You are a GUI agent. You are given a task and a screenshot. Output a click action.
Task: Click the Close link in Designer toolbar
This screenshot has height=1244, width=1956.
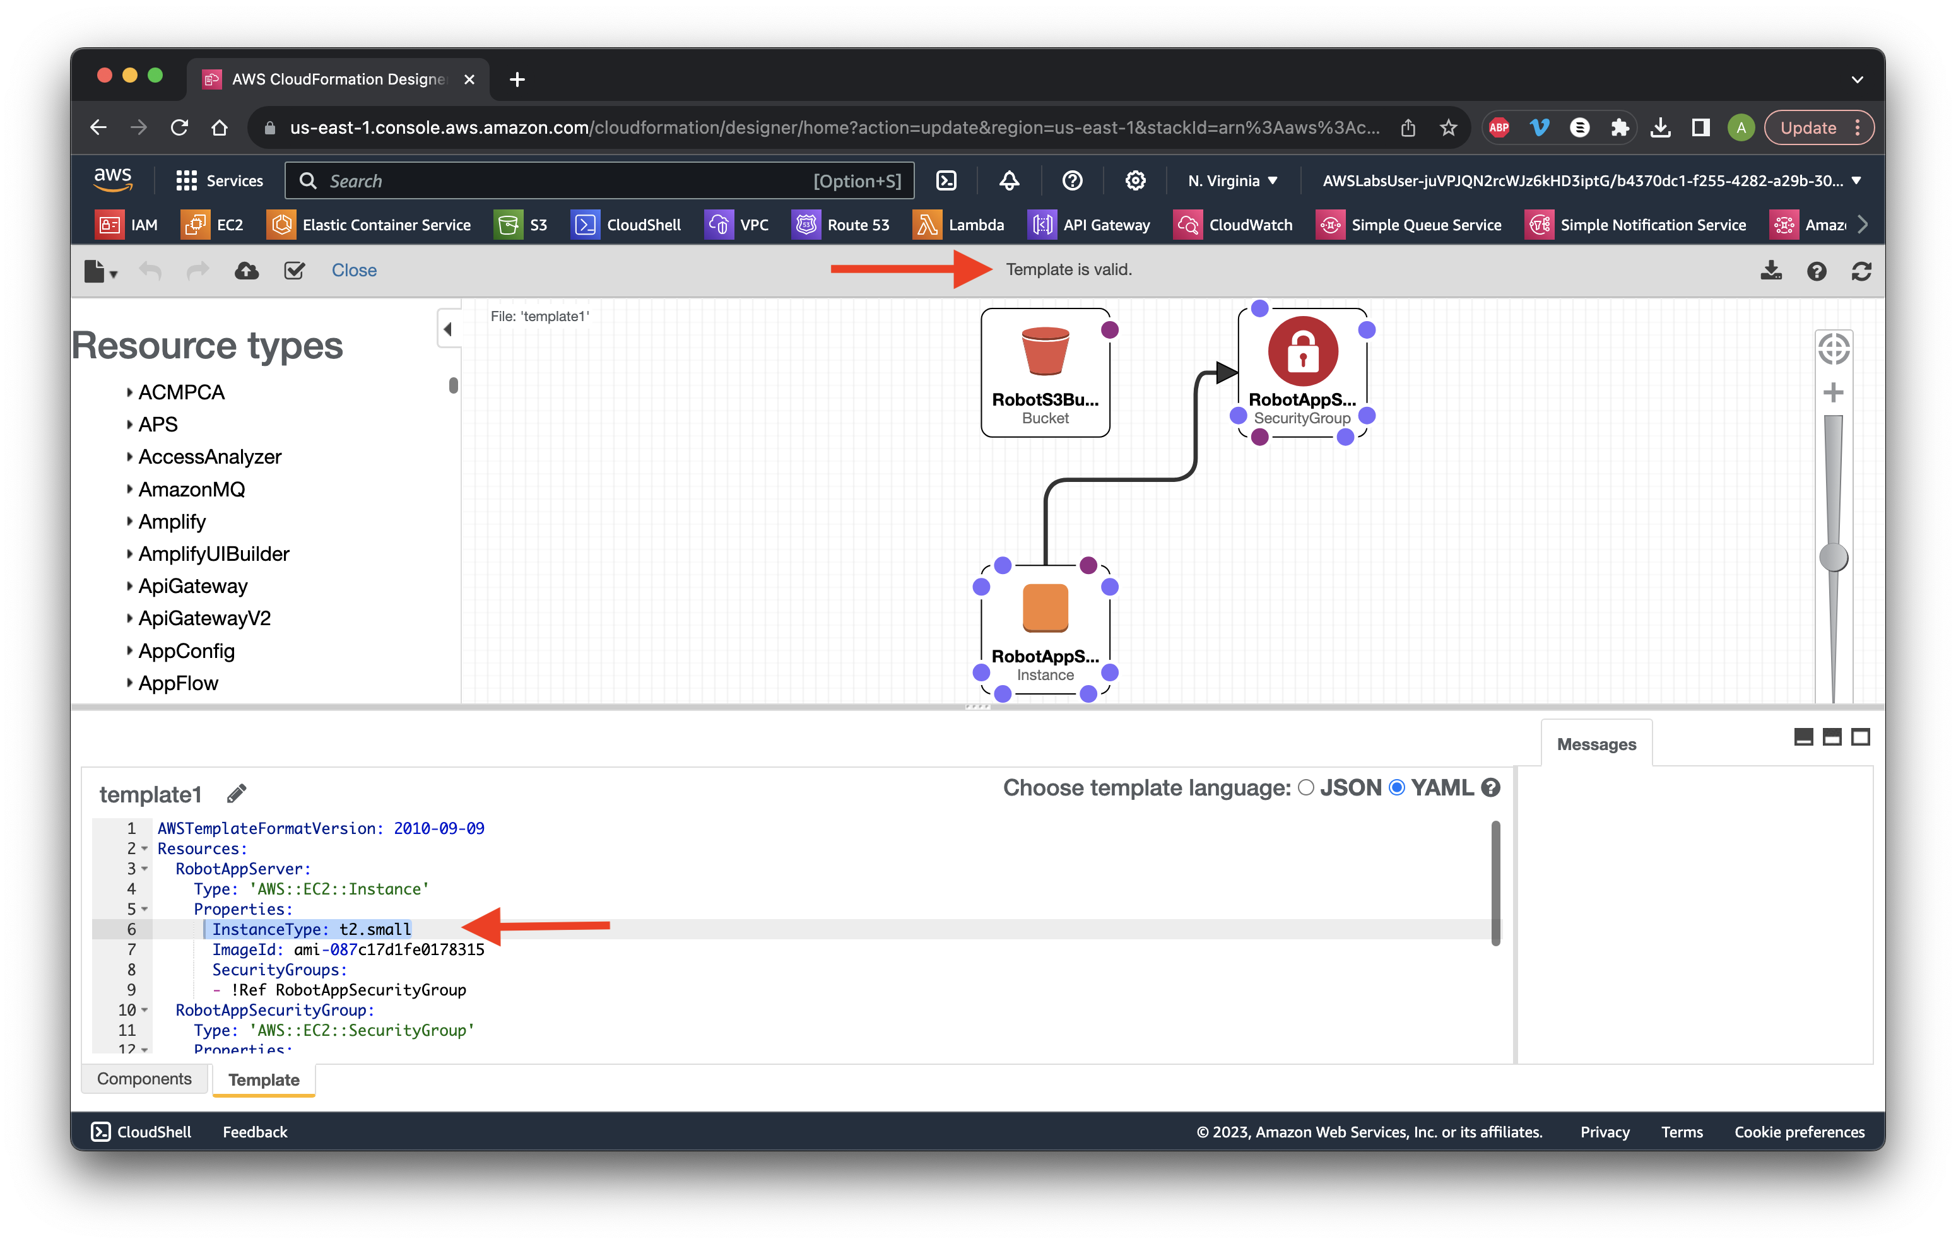coord(354,271)
